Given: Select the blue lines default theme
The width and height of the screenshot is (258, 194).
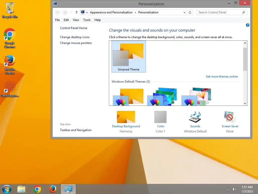Looking at the screenshot, I should coord(162,97).
